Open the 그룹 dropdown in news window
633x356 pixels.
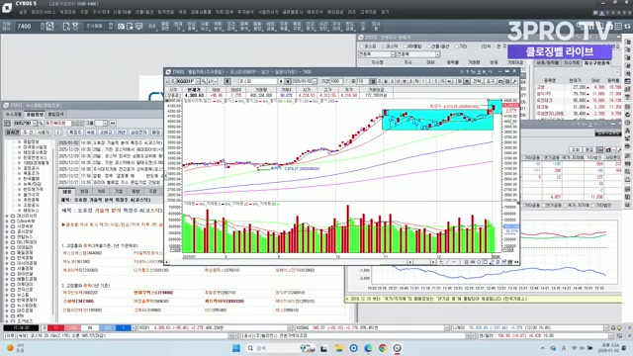(x=105, y=123)
